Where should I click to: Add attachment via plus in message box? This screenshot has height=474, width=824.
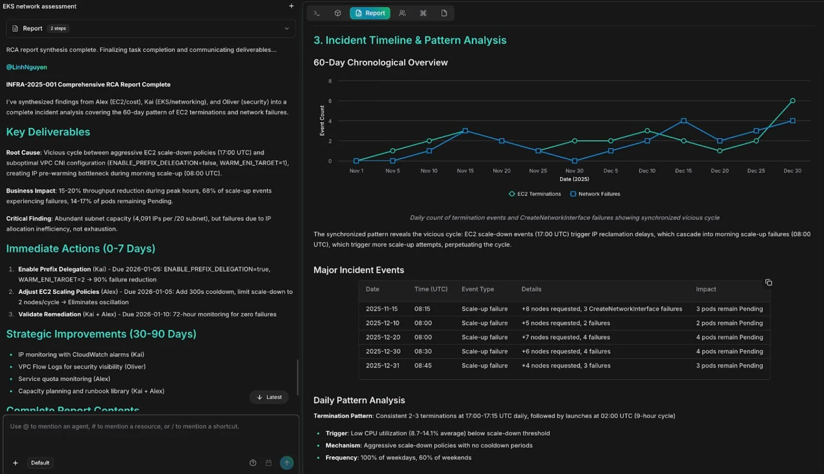coord(15,463)
